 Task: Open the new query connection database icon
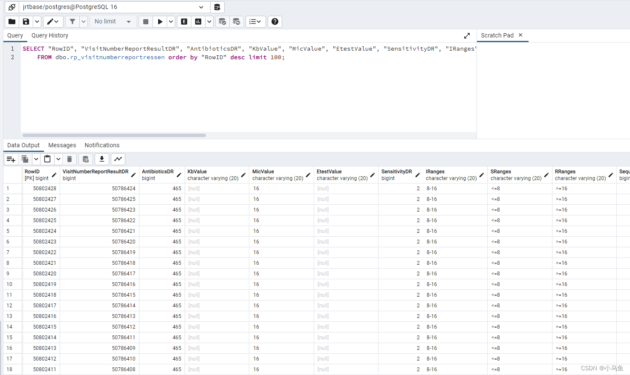click(x=217, y=7)
